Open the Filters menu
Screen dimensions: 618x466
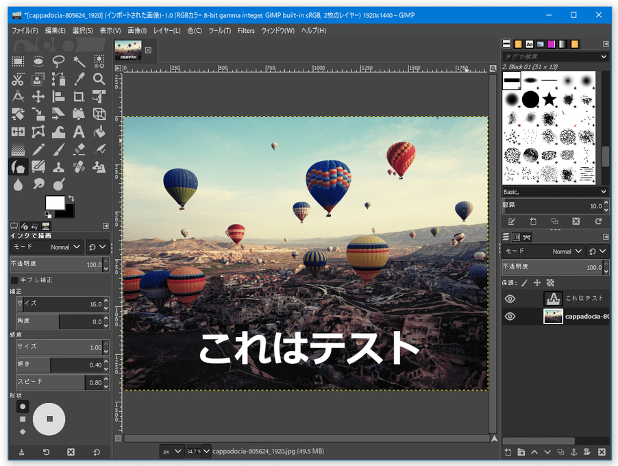pos(247,30)
